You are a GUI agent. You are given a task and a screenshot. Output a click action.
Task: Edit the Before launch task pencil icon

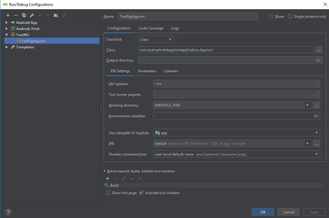[123, 179]
